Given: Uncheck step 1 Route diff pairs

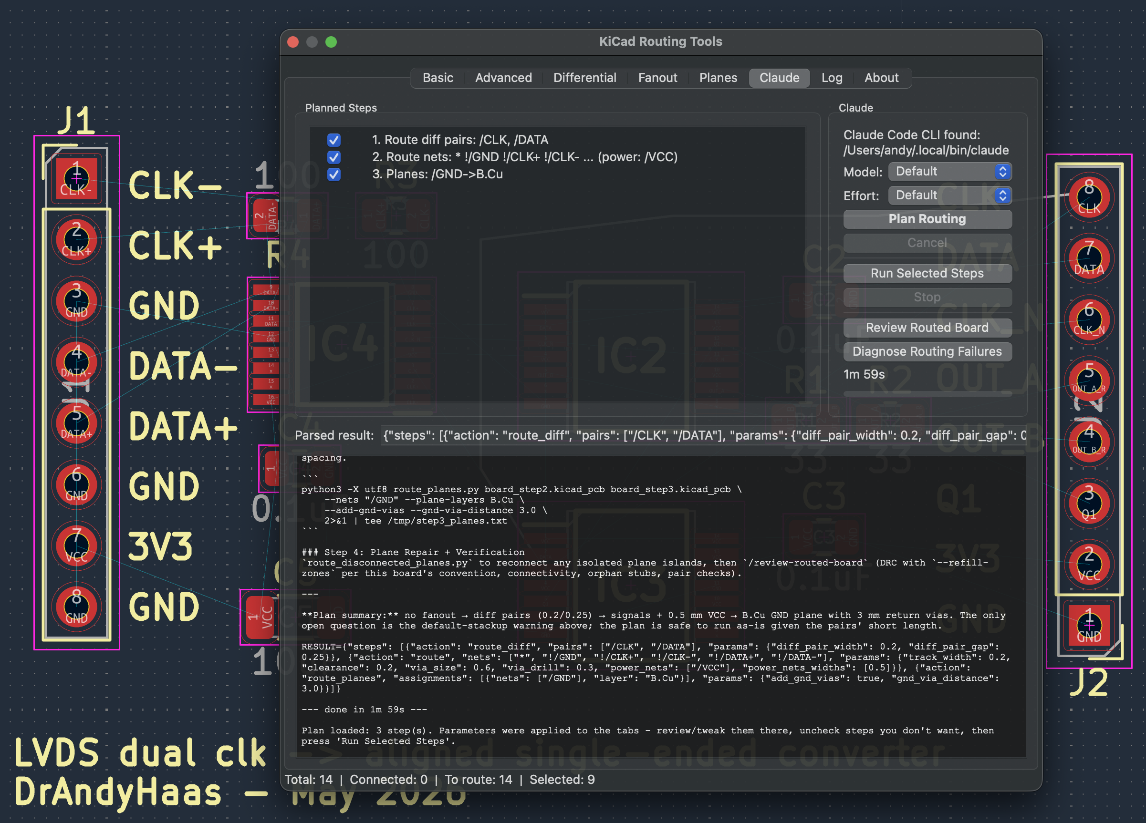Looking at the screenshot, I should tap(333, 140).
